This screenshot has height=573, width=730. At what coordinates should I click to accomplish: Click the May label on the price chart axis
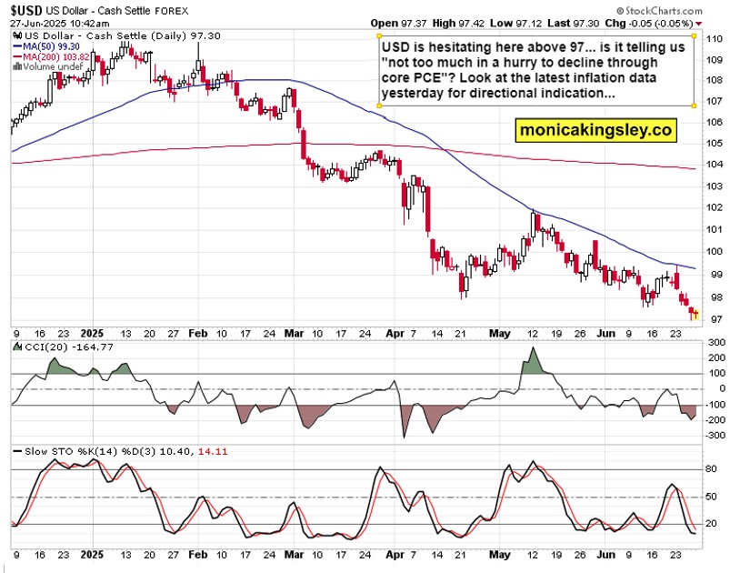pyautogui.click(x=500, y=334)
